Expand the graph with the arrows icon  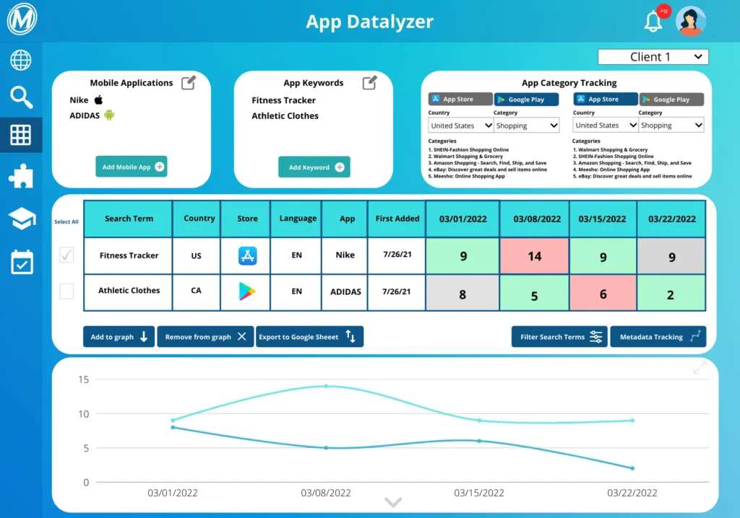pyautogui.click(x=700, y=368)
